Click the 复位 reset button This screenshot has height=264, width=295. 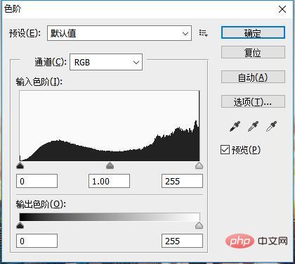pyautogui.click(x=253, y=52)
